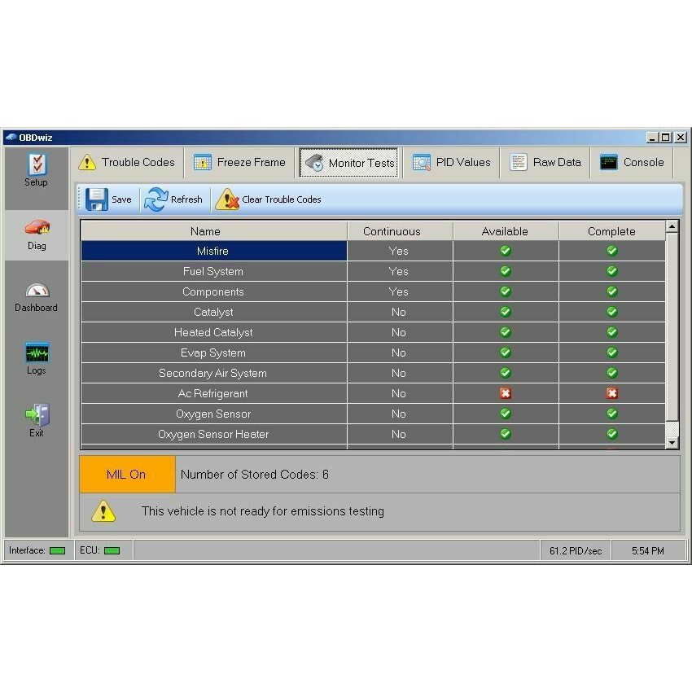The width and height of the screenshot is (692, 692).
Task: Switch to the Console tab
Action: [632, 162]
